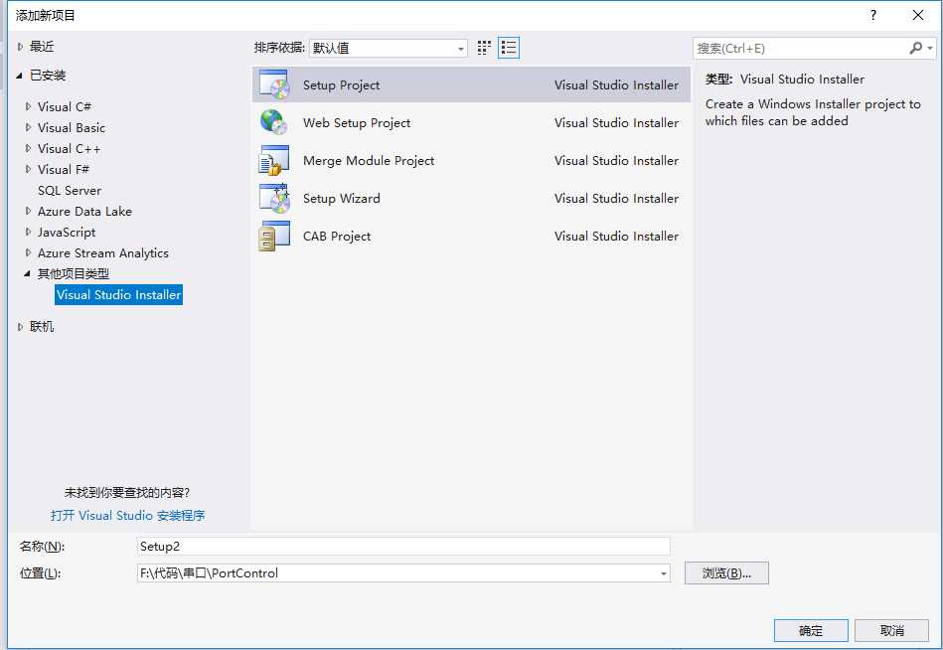943x650 pixels.
Task: Click the Setup Project disc icon
Action: click(x=274, y=84)
